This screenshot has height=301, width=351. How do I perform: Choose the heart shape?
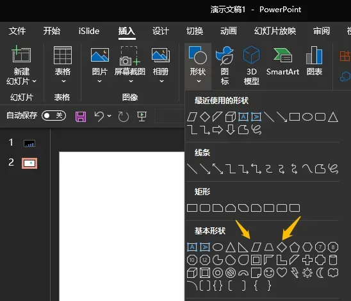tap(282, 273)
